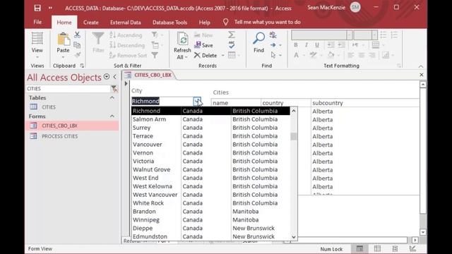Image resolution: width=452 pixels, height=254 pixels.
Task: Open the Clipboard dialog launcher
Action: pos(82,66)
